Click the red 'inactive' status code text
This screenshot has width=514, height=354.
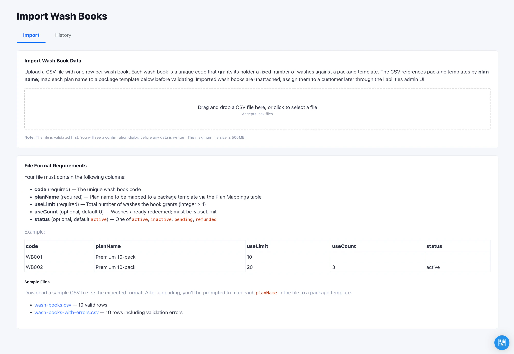(161, 219)
